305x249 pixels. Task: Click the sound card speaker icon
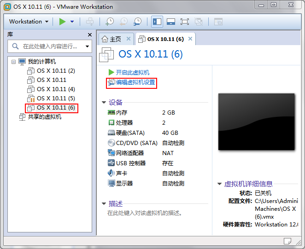click(x=111, y=173)
